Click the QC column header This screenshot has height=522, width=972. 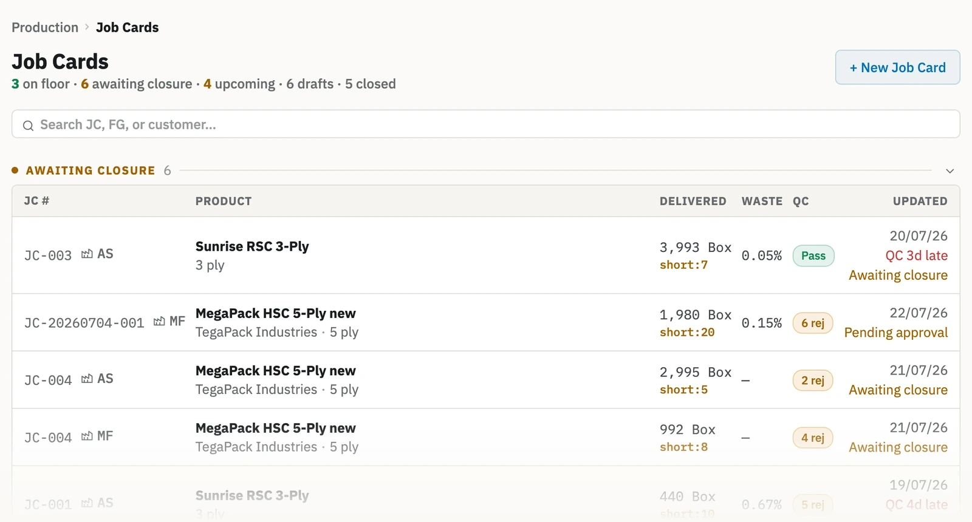(x=801, y=201)
